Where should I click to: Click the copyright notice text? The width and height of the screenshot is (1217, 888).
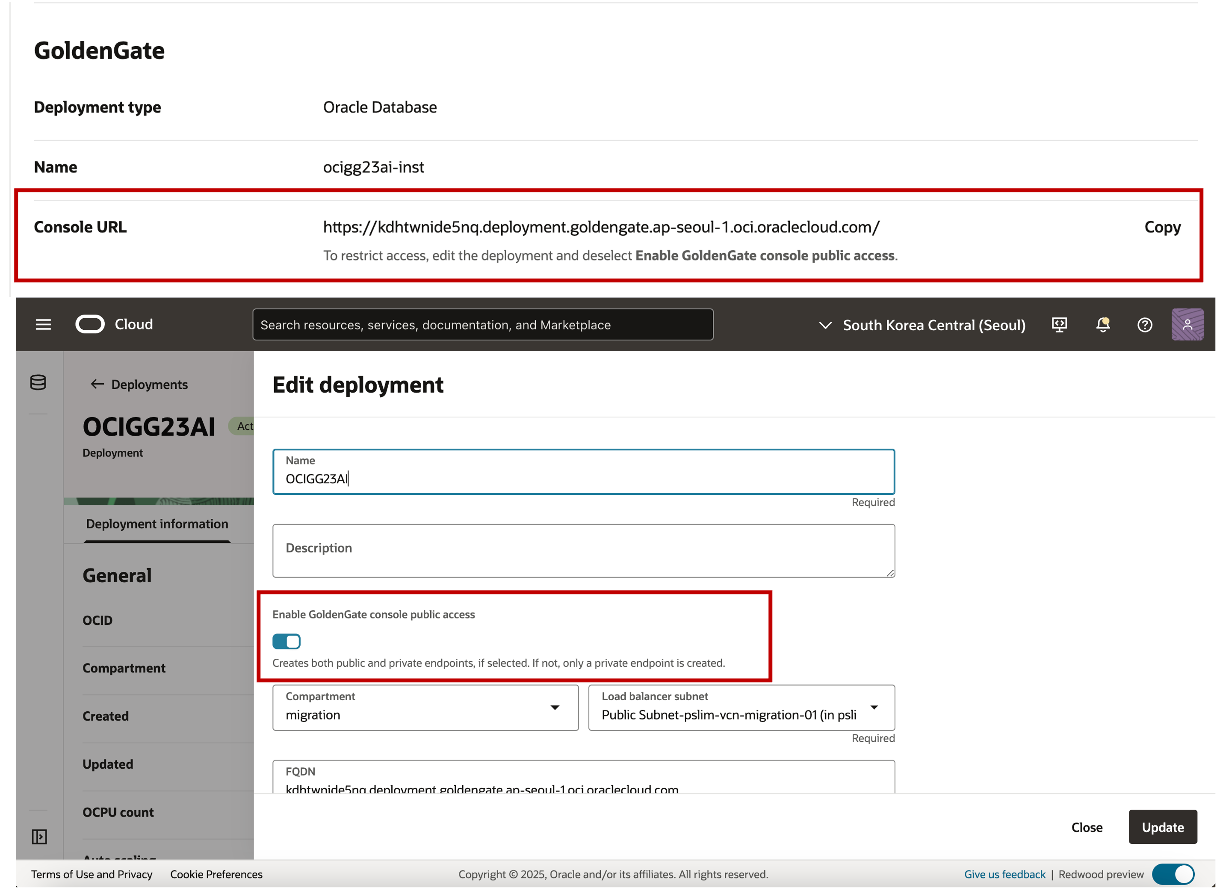(x=614, y=875)
